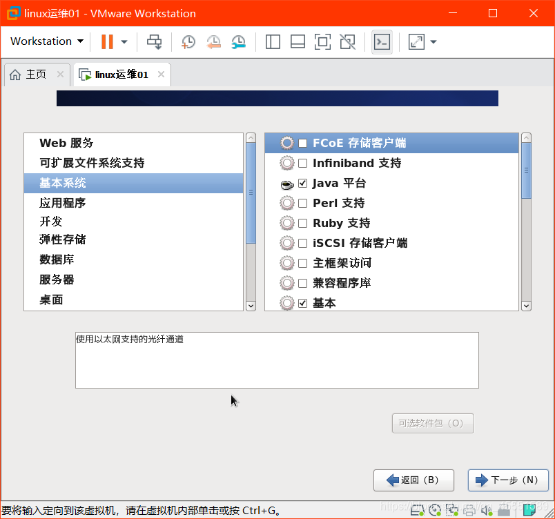Viewport: 555px width, 519px height.
Task: Click the 可选软件包 (O) button
Action: pyautogui.click(x=433, y=423)
